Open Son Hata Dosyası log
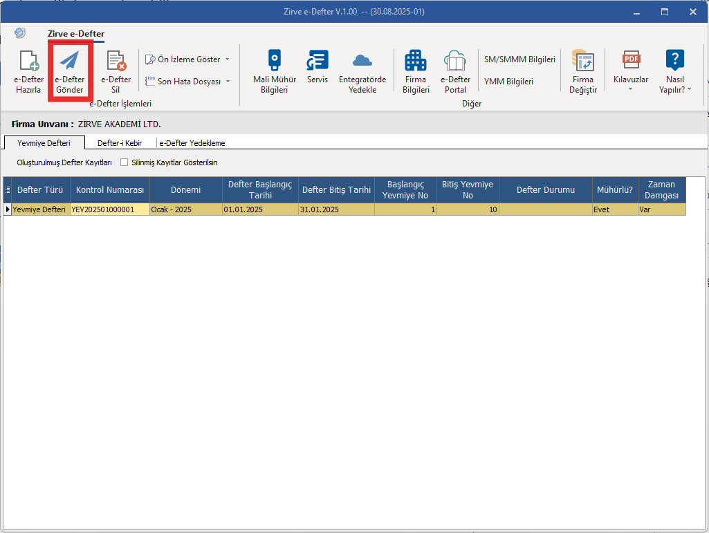The width and height of the screenshot is (709, 533). pyautogui.click(x=183, y=82)
